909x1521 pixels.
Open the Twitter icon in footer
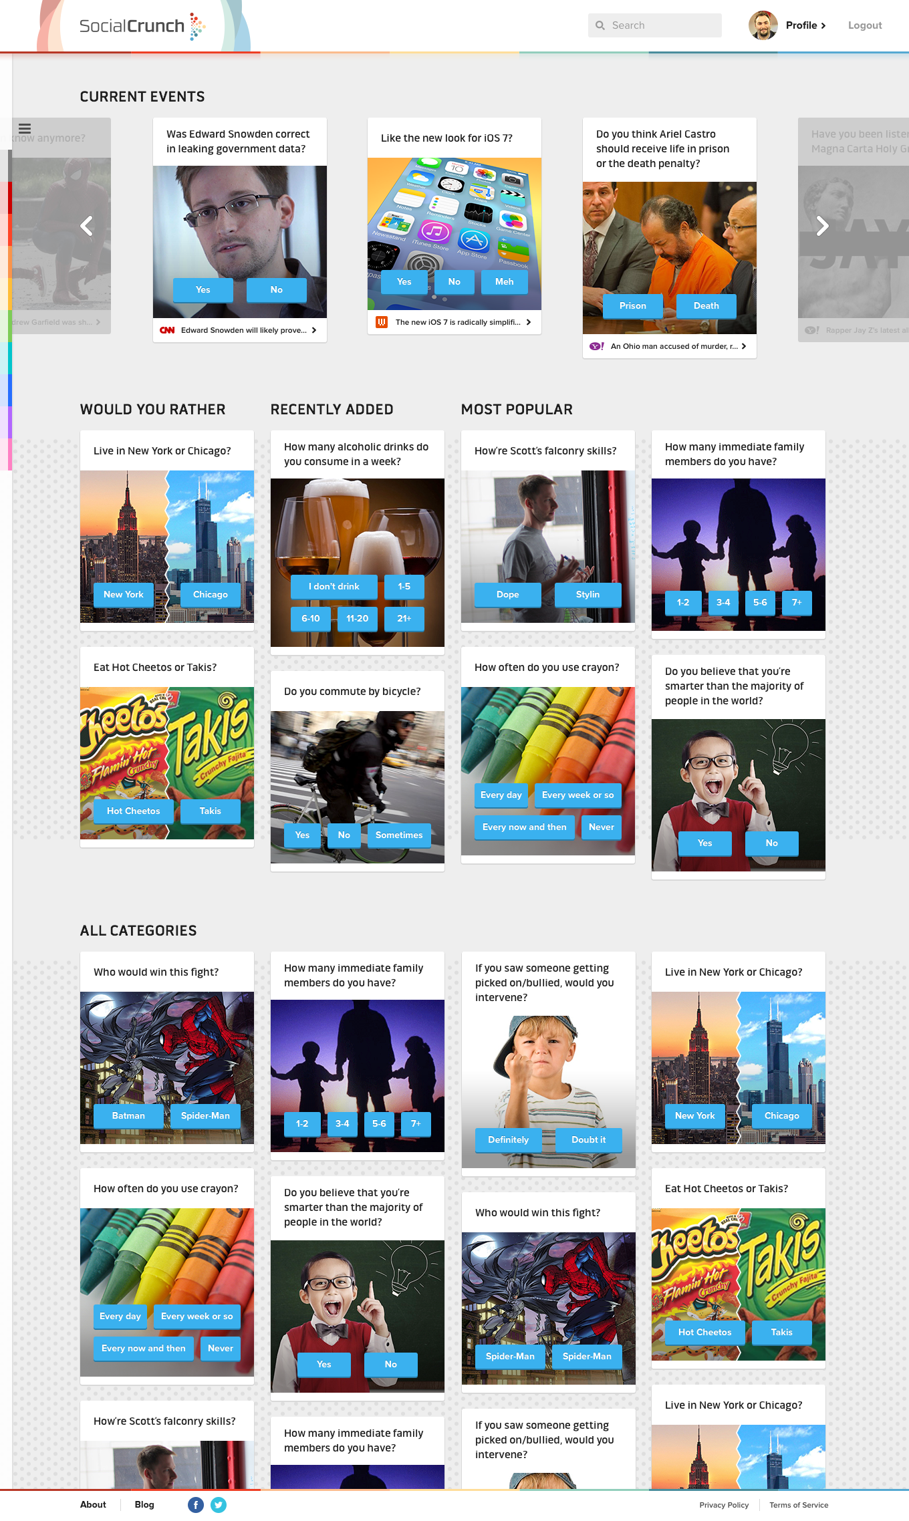219,1505
